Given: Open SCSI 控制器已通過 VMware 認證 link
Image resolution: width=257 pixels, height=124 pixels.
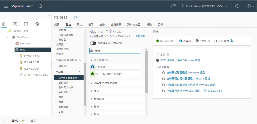Looking at the screenshot, I should click(x=180, y=60).
